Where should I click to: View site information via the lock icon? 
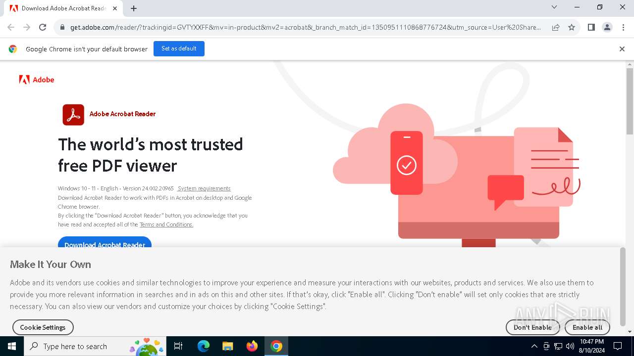[x=62, y=27]
